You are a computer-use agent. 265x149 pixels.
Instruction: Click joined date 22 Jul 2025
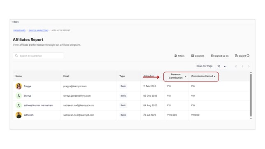click(149, 115)
